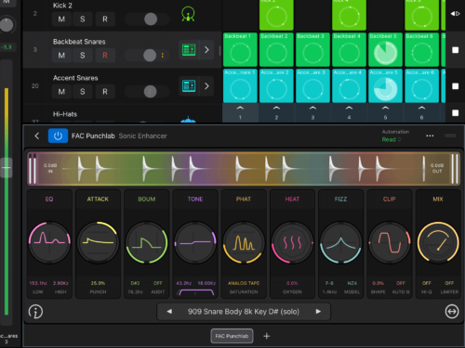Record-enable the Kick 2 track
Viewport: 465px width, 348px height.
point(105,19)
